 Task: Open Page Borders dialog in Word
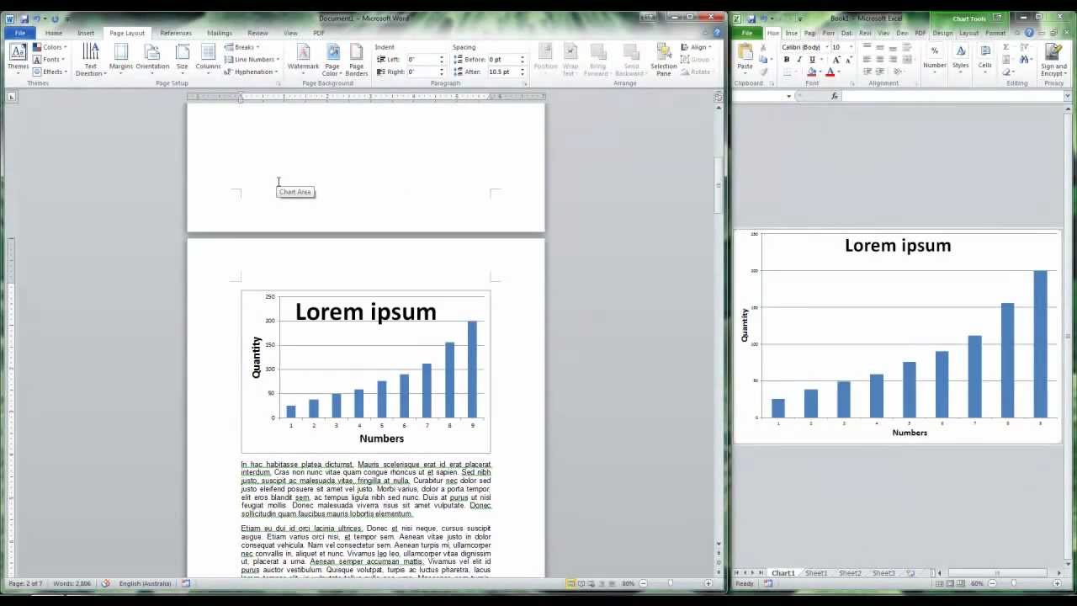[357, 60]
